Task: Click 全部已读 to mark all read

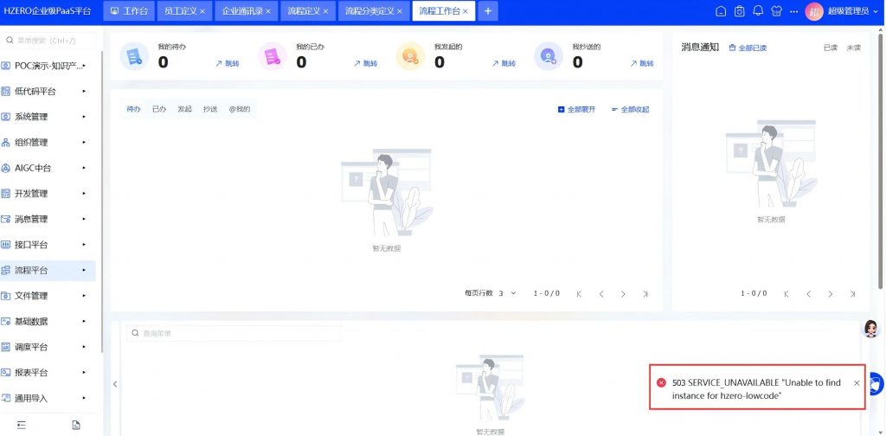Action: (x=748, y=48)
